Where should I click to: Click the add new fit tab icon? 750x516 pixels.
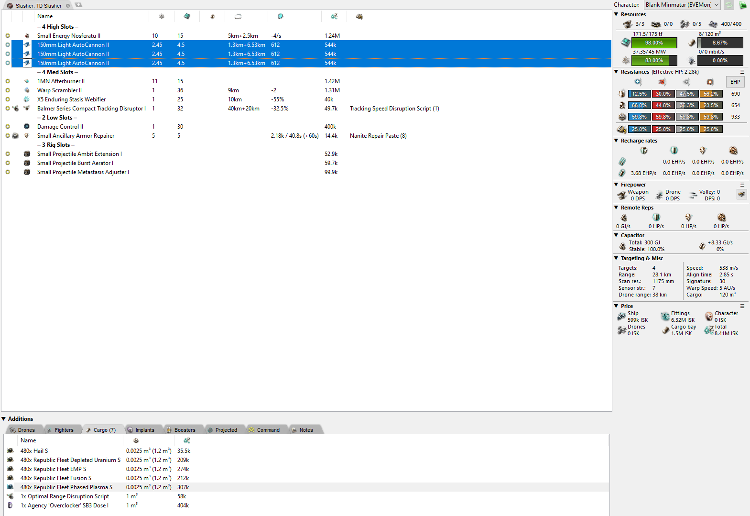coord(79,5)
